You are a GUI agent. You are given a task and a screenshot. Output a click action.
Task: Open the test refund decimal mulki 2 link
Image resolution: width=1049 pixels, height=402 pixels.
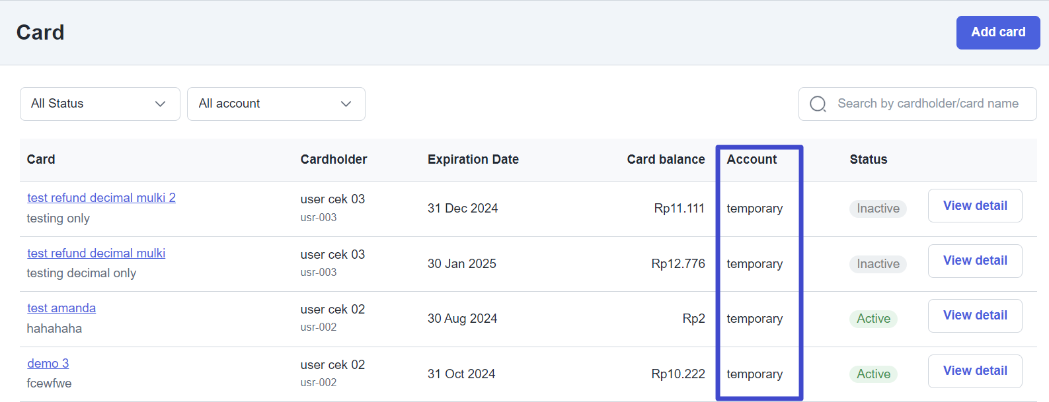tap(101, 198)
